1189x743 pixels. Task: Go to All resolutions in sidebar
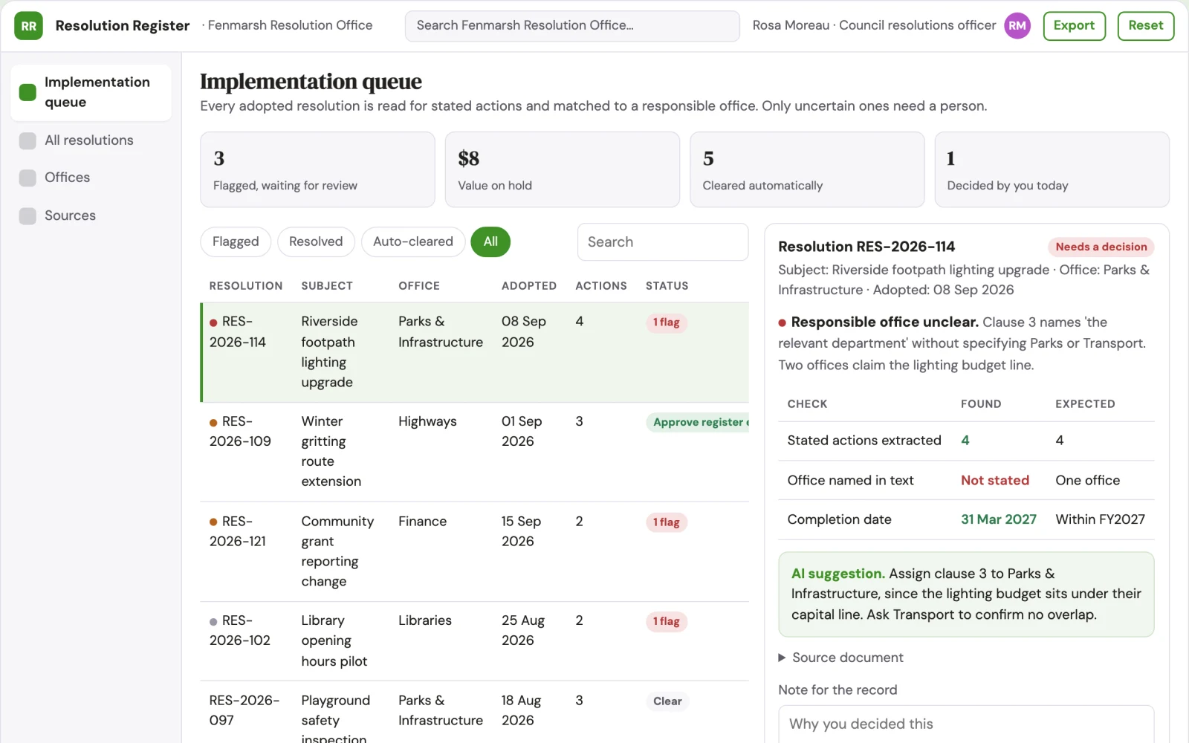click(x=91, y=140)
